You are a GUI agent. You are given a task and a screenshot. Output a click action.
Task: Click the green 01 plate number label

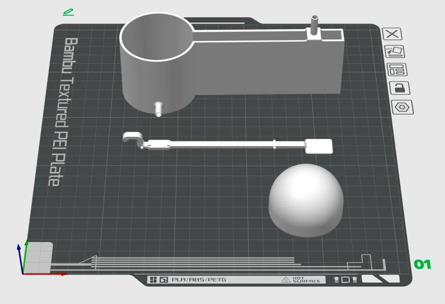(422, 264)
